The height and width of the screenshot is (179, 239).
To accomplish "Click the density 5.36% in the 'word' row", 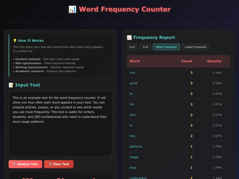I will [217, 83].
